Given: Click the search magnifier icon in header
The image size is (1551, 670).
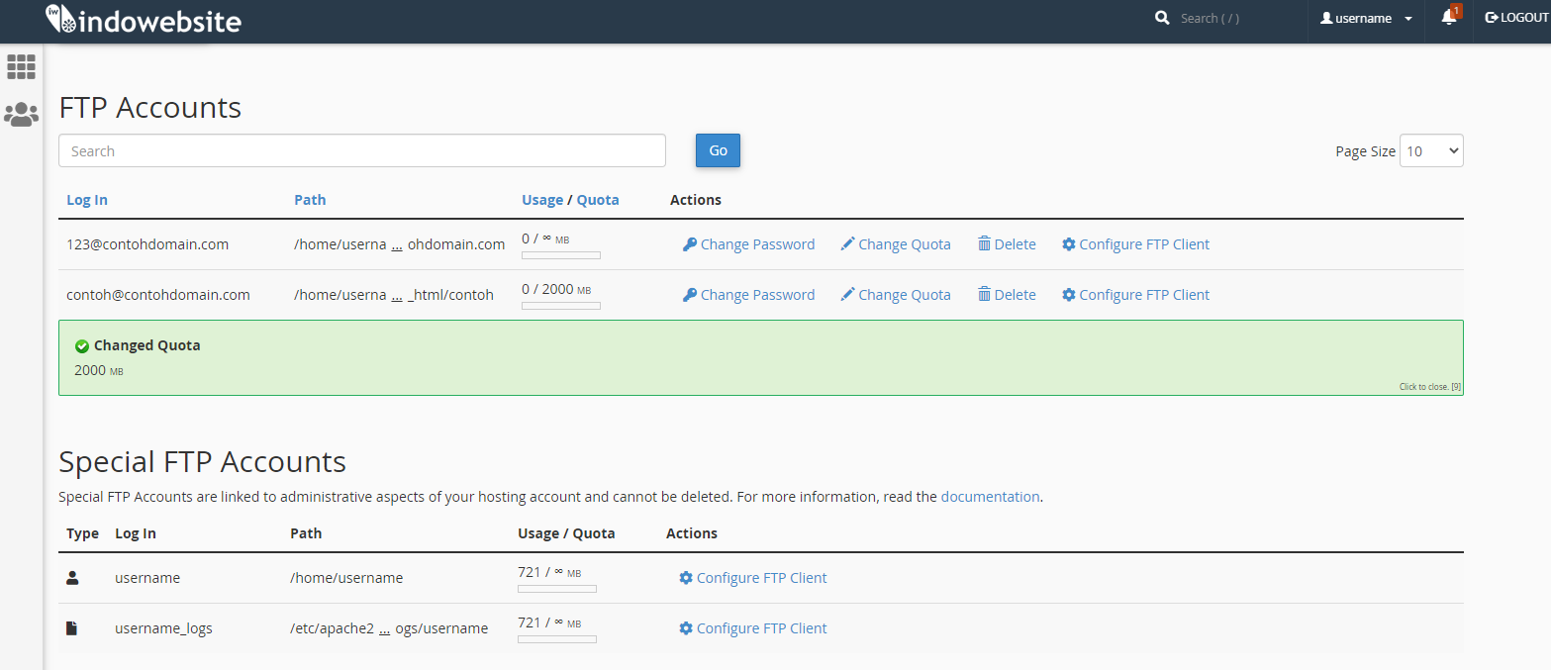Looking at the screenshot, I should pos(1162,18).
